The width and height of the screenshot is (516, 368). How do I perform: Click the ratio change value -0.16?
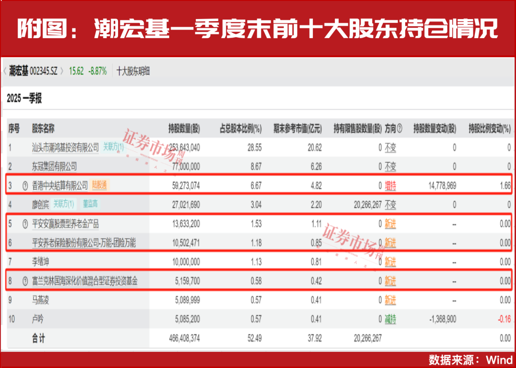pos(505,319)
